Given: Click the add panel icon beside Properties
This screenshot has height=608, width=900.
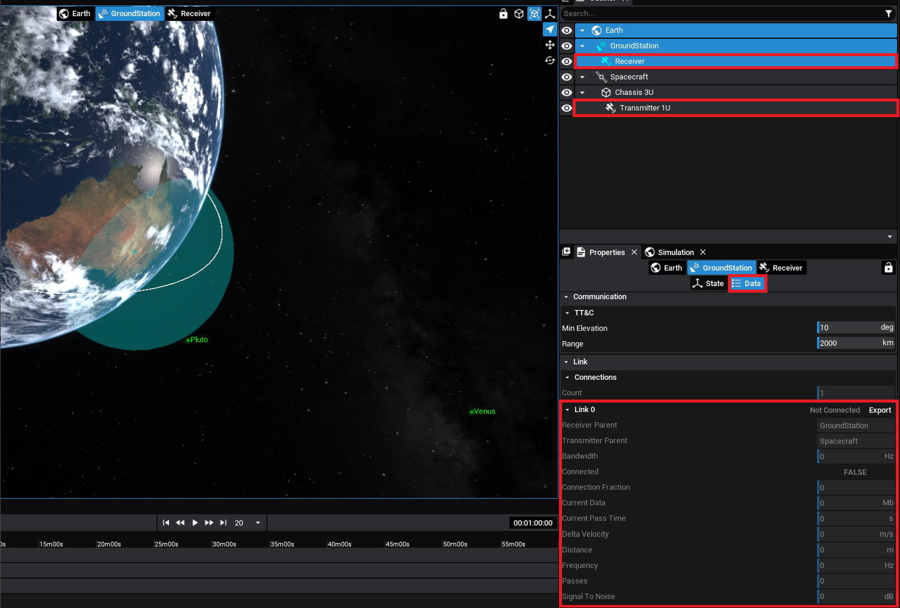Looking at the screenshot, I should pyautogui.click(x=566, y=252).
